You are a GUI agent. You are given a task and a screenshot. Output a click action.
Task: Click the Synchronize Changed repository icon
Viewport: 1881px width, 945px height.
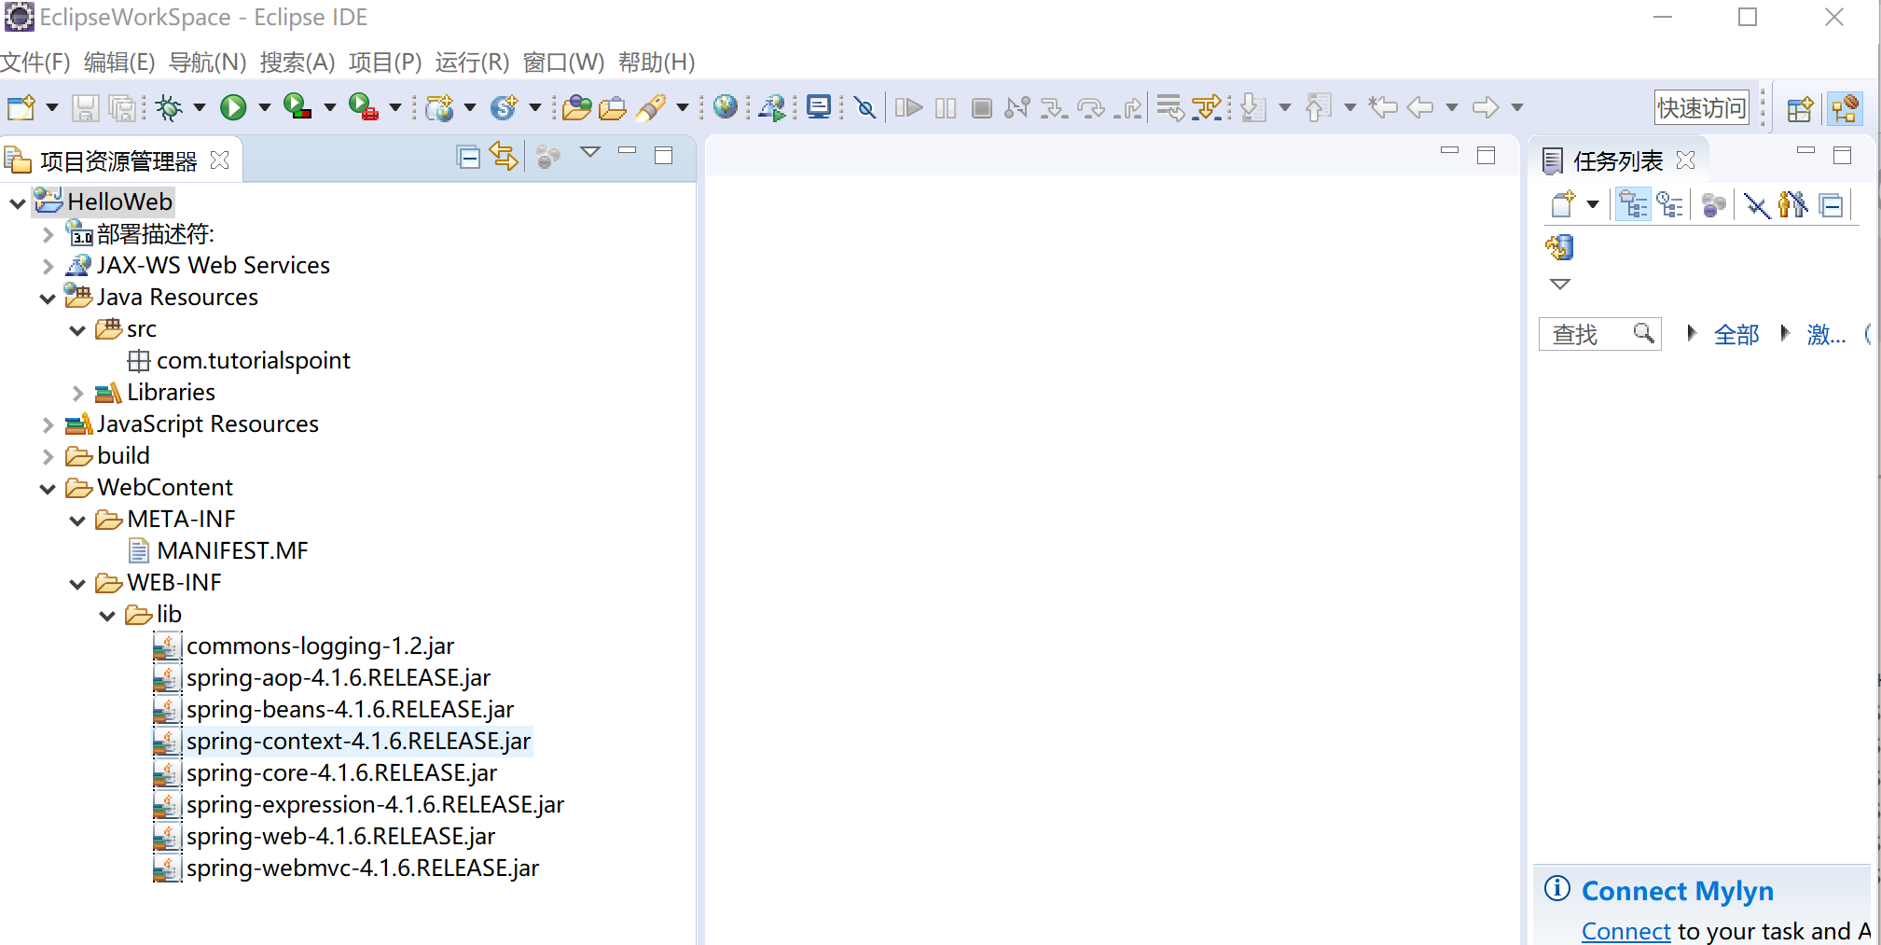(1559, 247)
